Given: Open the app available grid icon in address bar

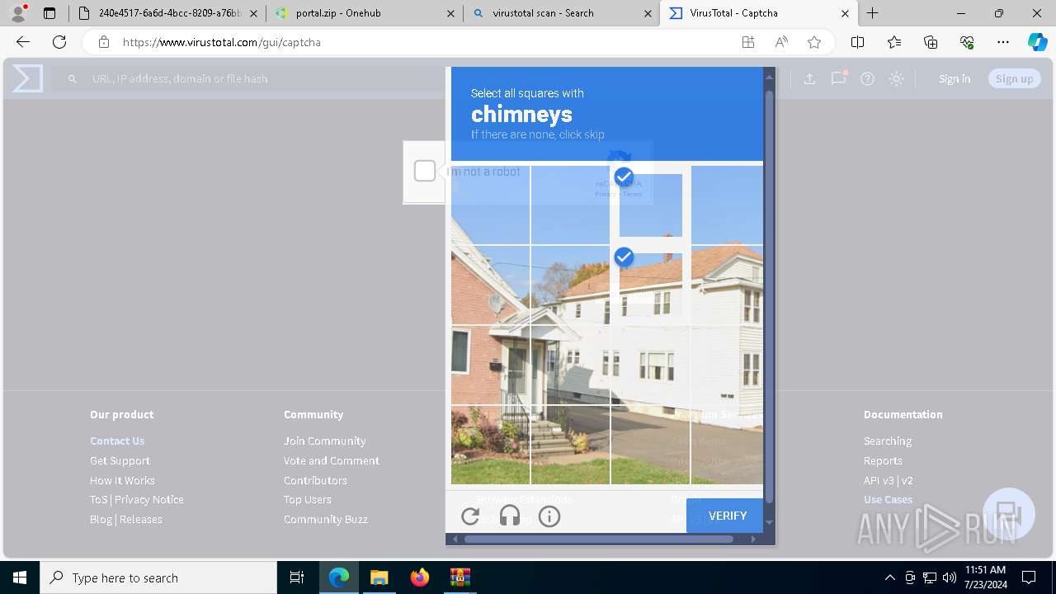Looking at the screenshot, I should tap(748, 42).
